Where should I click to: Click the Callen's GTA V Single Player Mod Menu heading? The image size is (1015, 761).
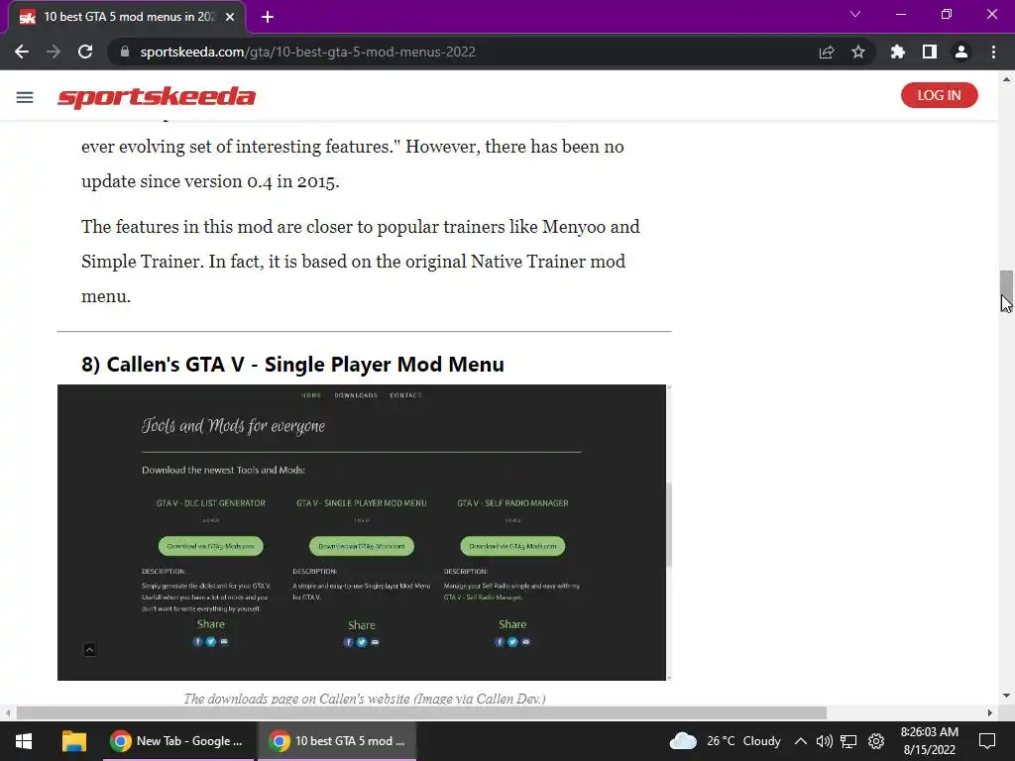coord(292,365)
